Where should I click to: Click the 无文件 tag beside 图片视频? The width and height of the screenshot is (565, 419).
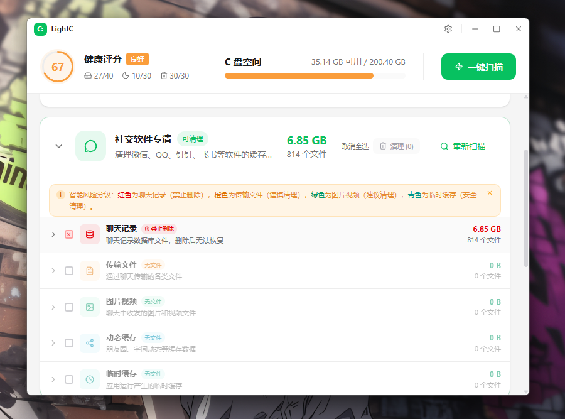[x=153, y=302]
